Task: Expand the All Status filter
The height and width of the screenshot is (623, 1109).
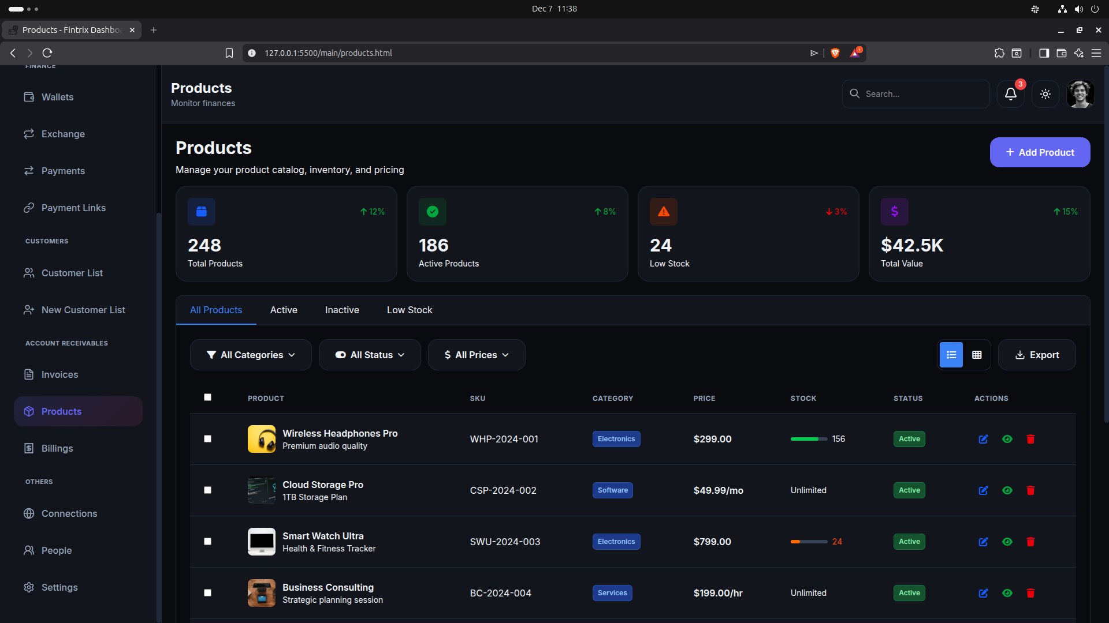Action: pos(370,355)
